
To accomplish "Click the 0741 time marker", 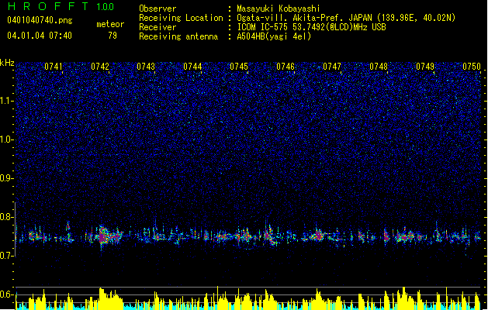I will tap(54, 67).
